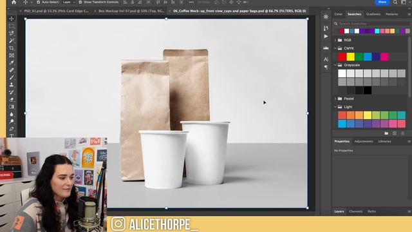The image size is (412, 232).
Task: Open the Swatches panel flyout menu
Action: (409, 14)
